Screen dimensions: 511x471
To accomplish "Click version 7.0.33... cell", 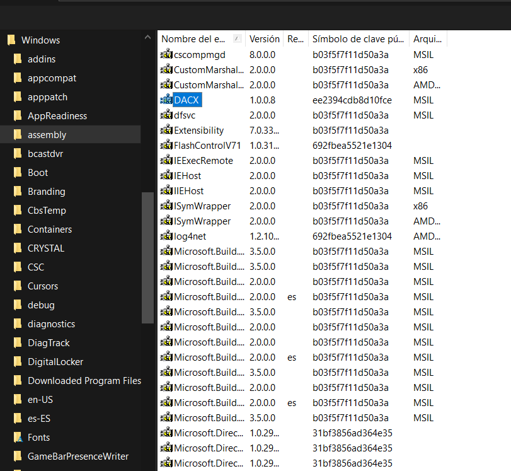I will click(x=264, y=130).
